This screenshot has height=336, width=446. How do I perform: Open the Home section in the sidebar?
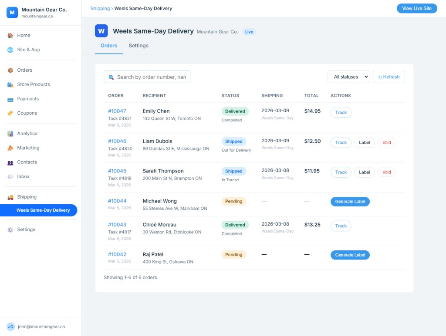[x=24, y=35]
